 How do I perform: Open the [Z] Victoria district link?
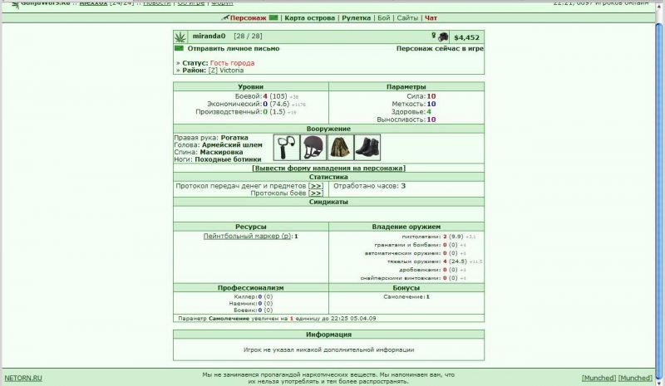(225, 71)
